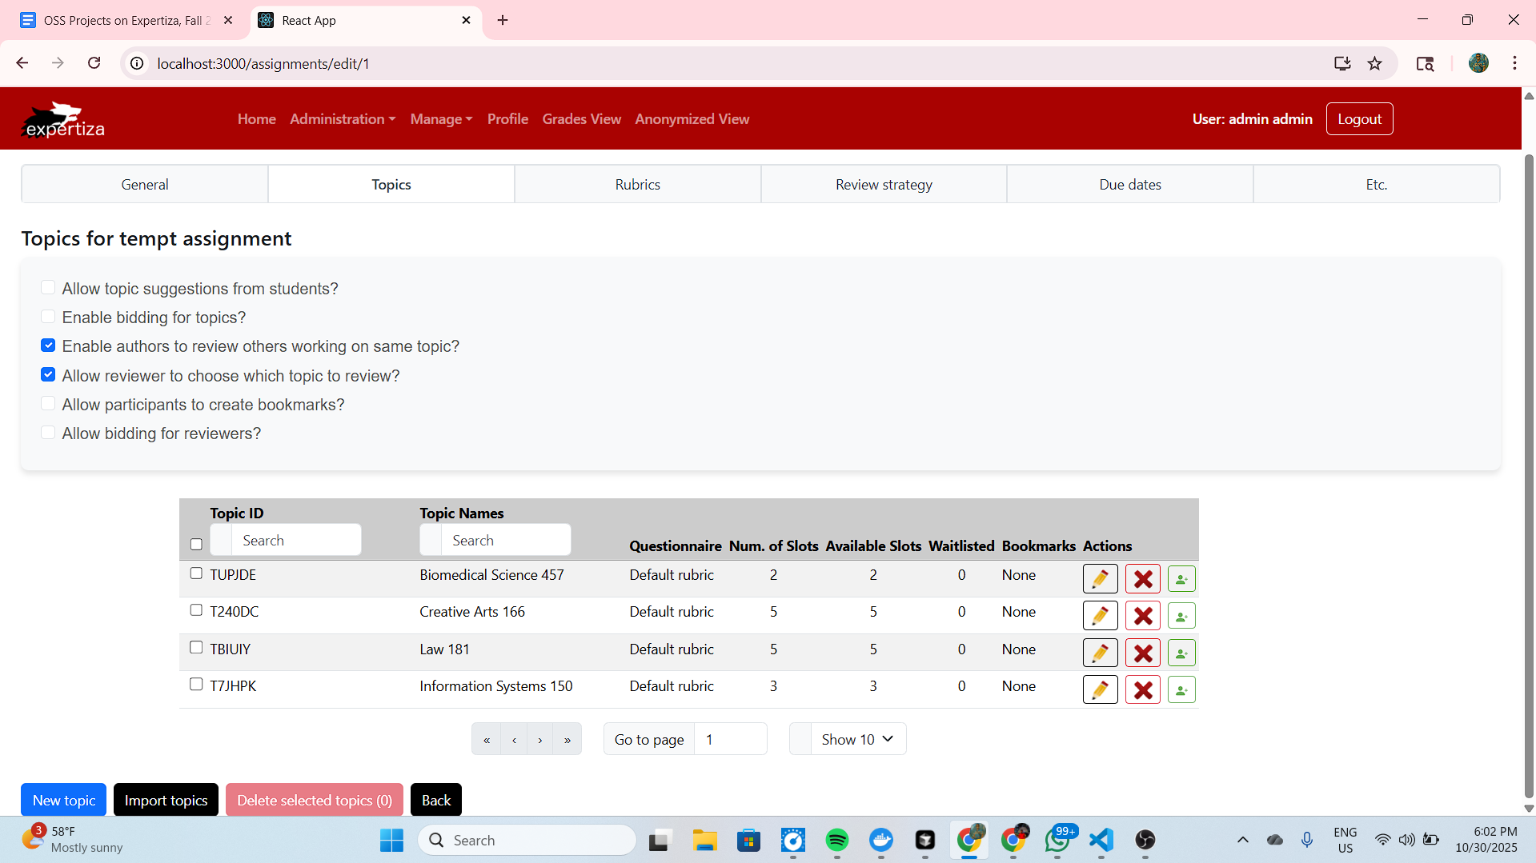This screenshot has width=1536, height=863.
Task: Delete the Creative Arts 166 topic
Action: coord(1142,616)
